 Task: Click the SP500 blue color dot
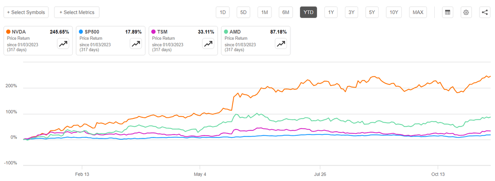(81, 32)
